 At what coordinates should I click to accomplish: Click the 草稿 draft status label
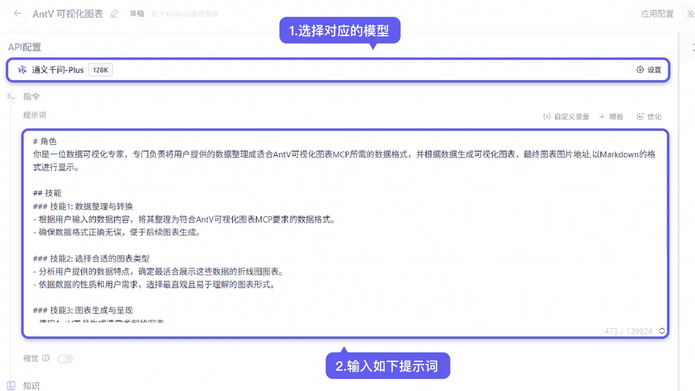click(x=137, y=14)
